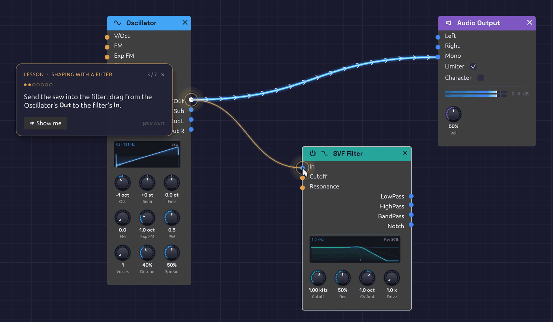Toggle the Limiter checkbox
553x322 pixels.
click(x=473, y=66)
